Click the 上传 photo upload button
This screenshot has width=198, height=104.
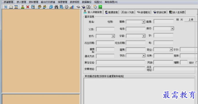[191, 20]
